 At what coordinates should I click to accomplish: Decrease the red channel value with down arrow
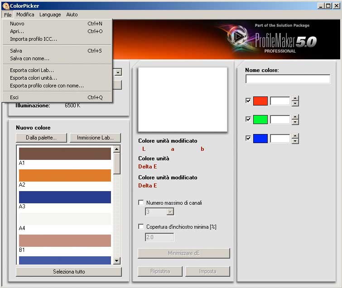pos(295,103)
